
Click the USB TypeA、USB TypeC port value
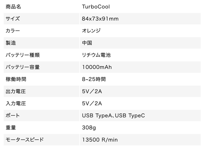point(113,116)
